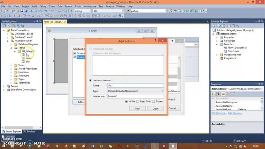
Task: Click Connect to Server icon in Server Explorer
Action: [18, 26]
